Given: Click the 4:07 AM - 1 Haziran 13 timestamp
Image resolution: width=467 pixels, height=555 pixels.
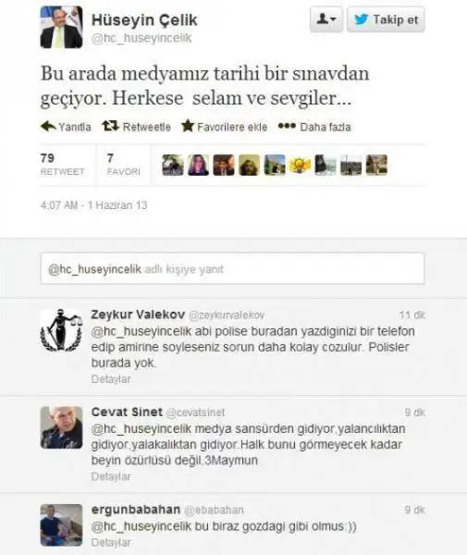Looking at the screenshot, I should coord(93,205).
